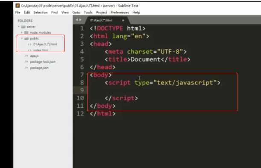Viewport: 261px width, 168px height.
Task: Open the Selection menu
Action: (x=41, y=12)
